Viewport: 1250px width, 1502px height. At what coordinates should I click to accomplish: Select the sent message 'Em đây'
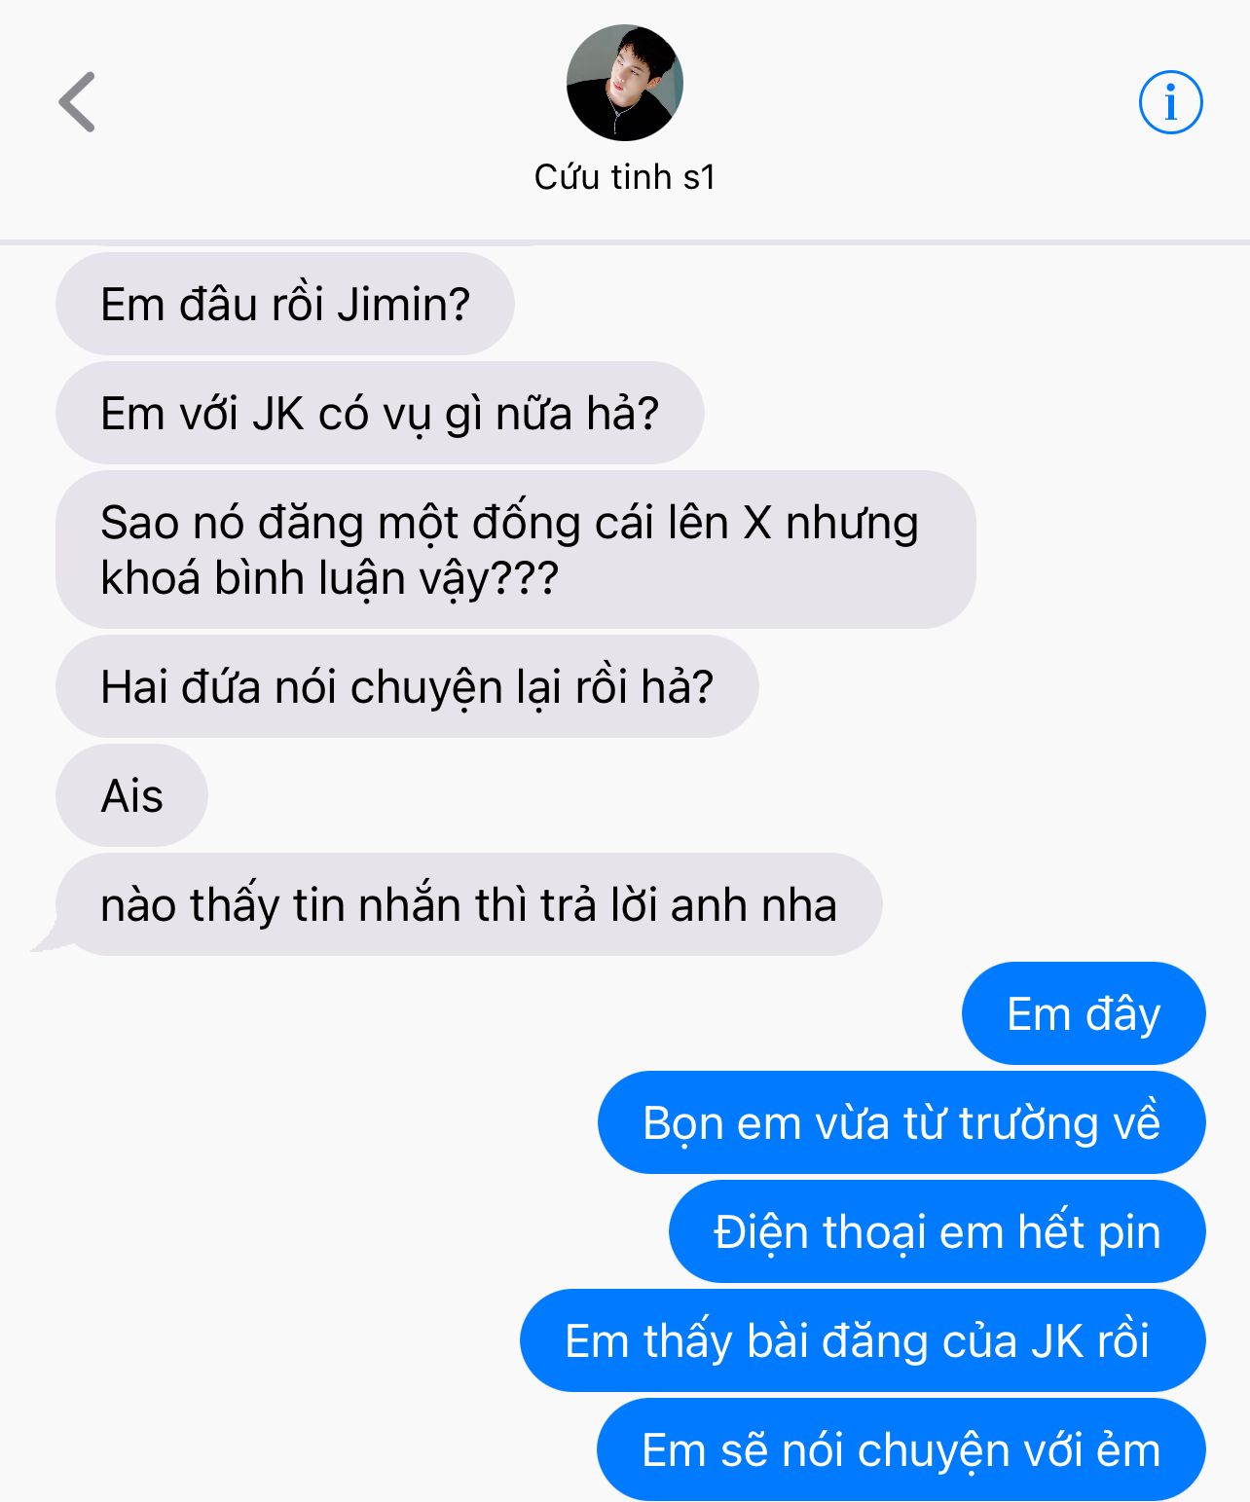click(x=1084, y=1013)
